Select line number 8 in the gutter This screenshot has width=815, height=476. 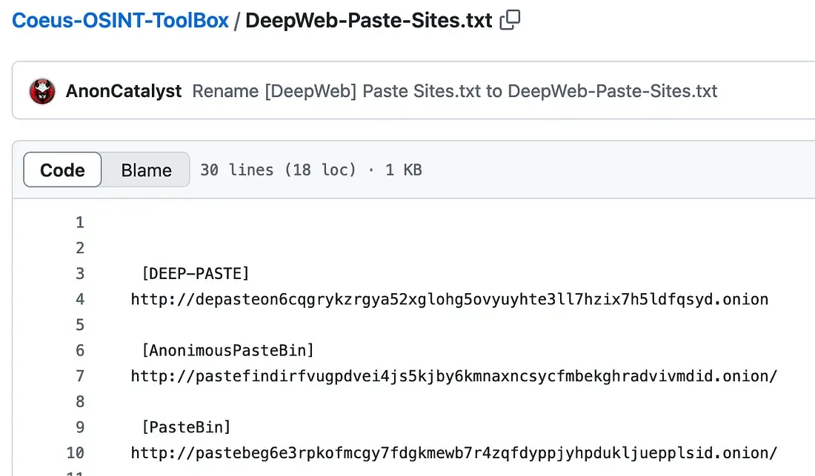click(80, 402)
